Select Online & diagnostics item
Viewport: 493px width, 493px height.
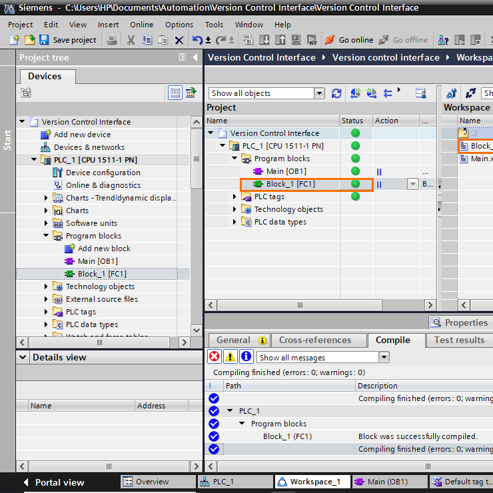pyautogui.click(x=103, y=185)
